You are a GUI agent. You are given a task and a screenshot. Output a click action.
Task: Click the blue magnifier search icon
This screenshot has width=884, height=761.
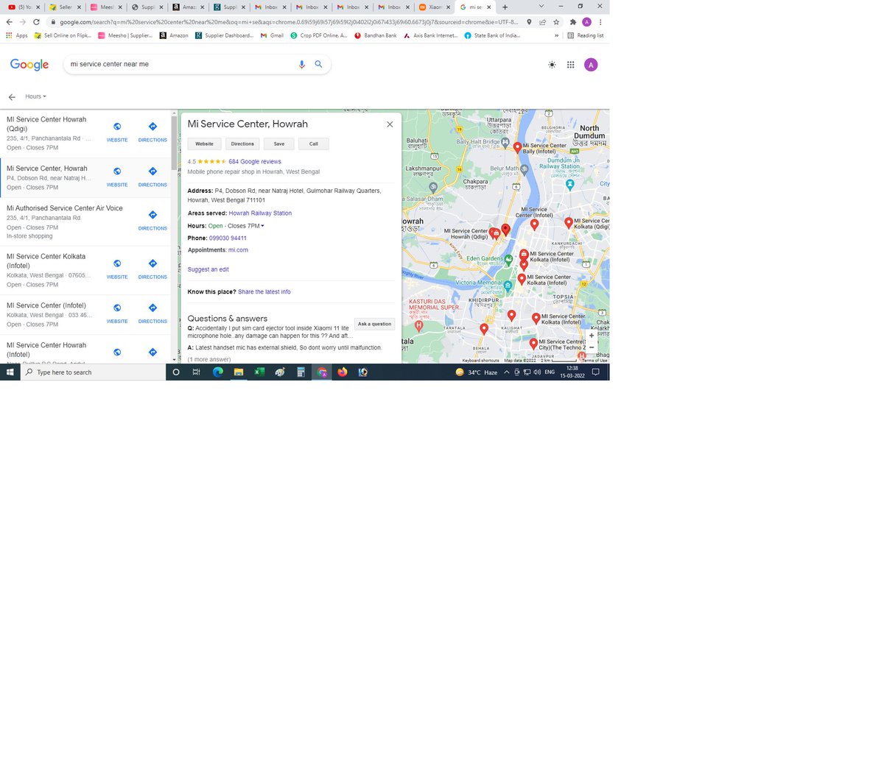point(318,64)
